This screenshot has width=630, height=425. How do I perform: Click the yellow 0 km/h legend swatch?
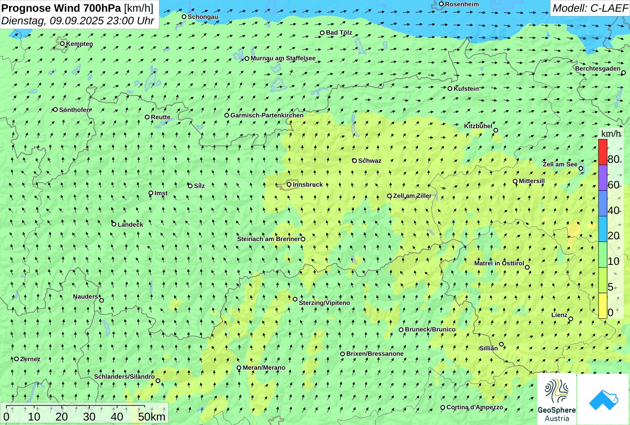(603, 306)
